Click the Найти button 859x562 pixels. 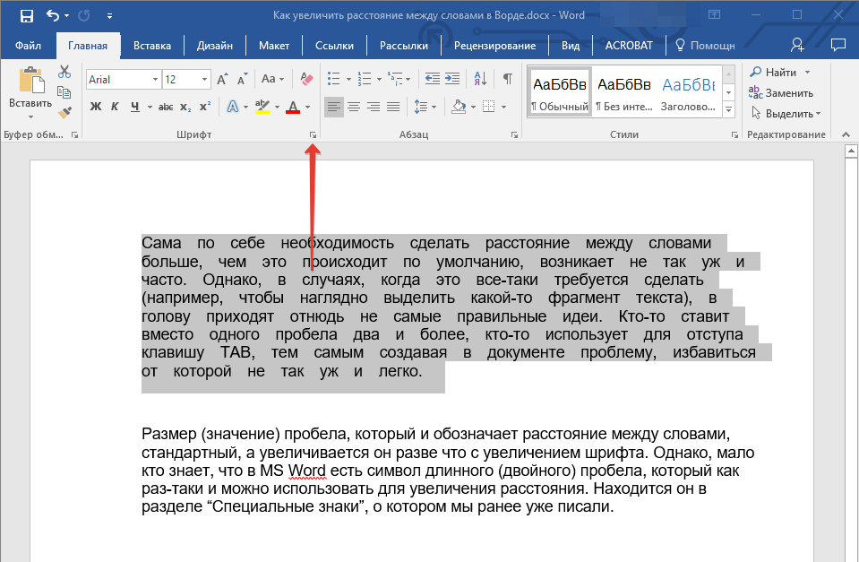[780, 72]
